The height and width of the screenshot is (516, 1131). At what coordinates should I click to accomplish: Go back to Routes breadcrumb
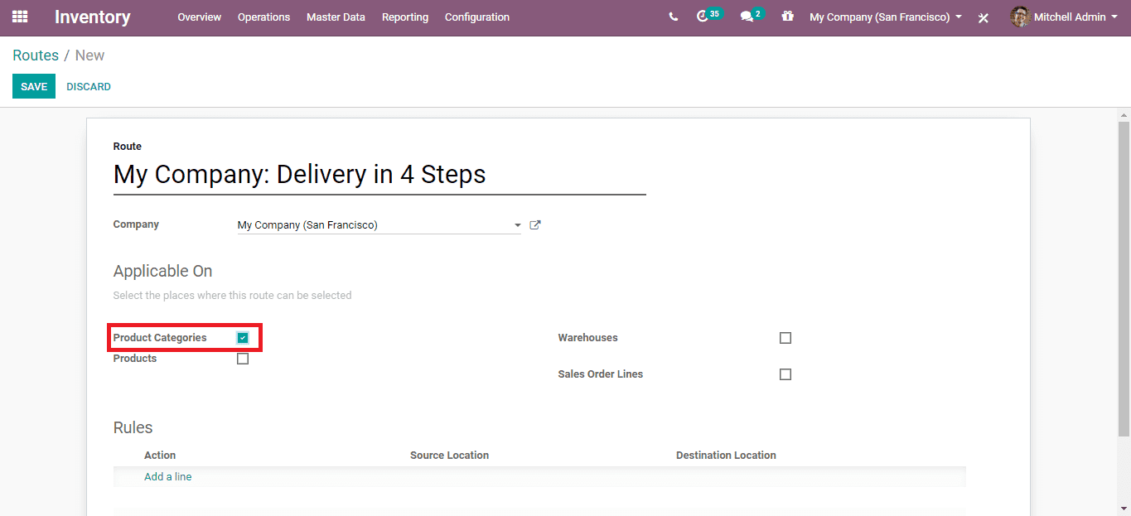tap(36, 55)
